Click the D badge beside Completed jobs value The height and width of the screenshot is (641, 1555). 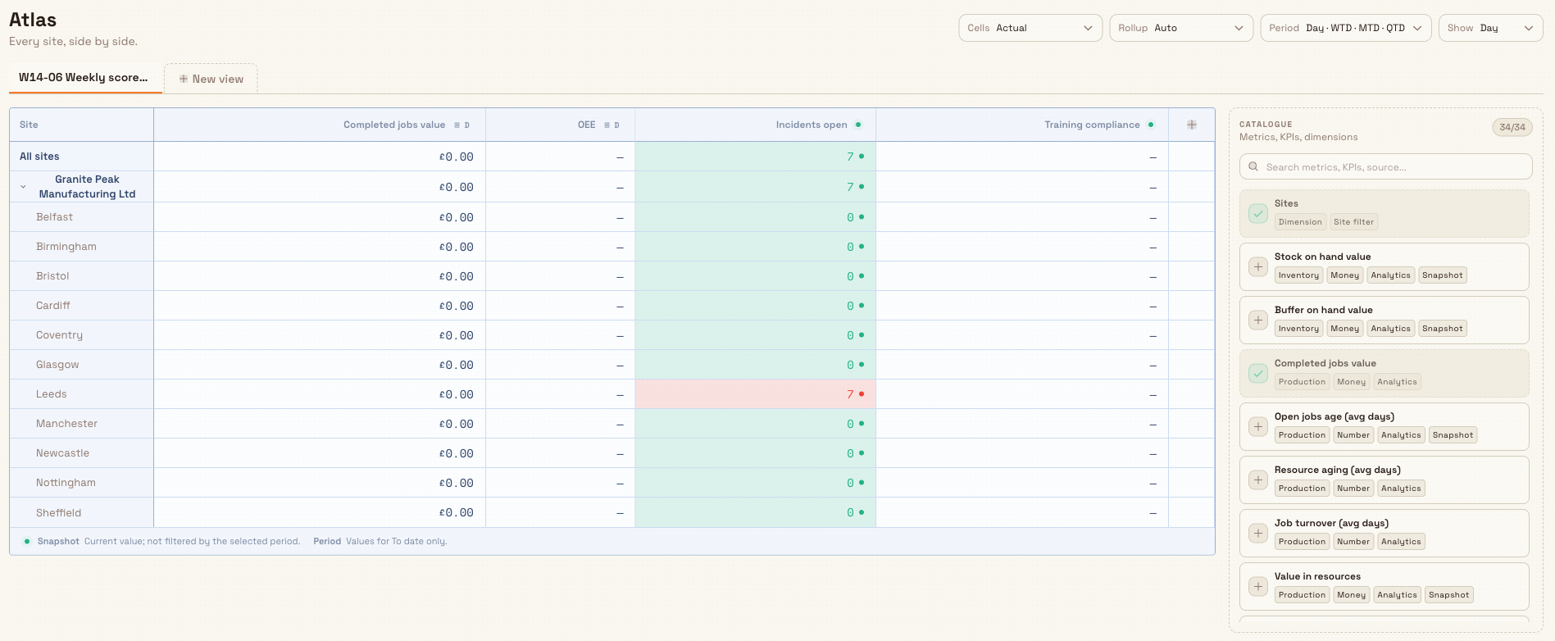(x=467, y=125)
